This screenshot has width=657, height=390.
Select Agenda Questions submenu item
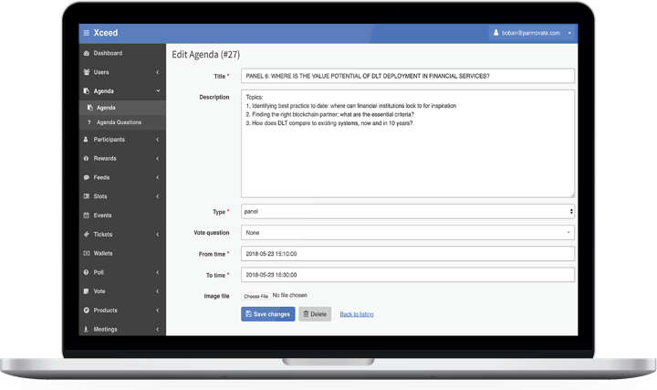pyautogui.click(x=119, y=121)
